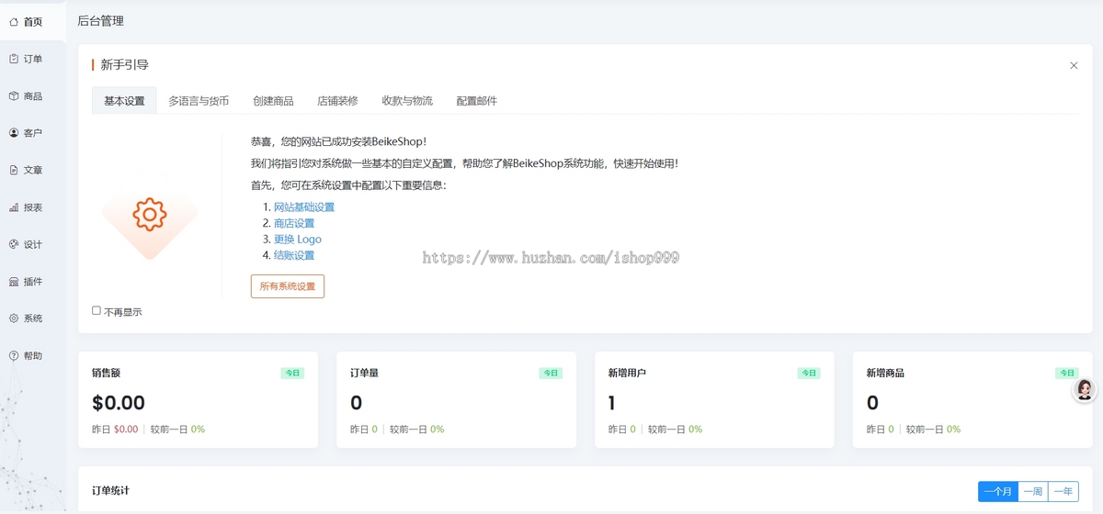
Task: Open 设计 in the sidebar menu
Action: point(33,244)
